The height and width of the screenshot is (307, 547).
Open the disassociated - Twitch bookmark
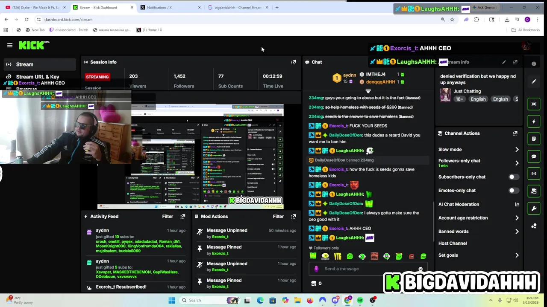tap(69, 30)
